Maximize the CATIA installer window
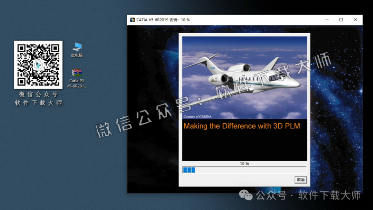The image size is (373, 210). coord(341,20)
